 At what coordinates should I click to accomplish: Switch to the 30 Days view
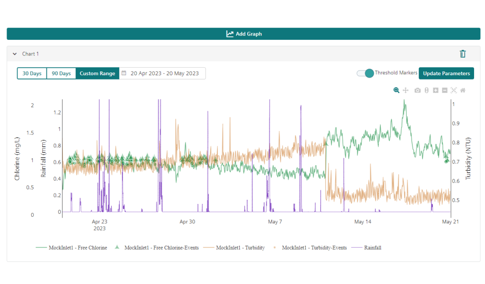point(32,73)
